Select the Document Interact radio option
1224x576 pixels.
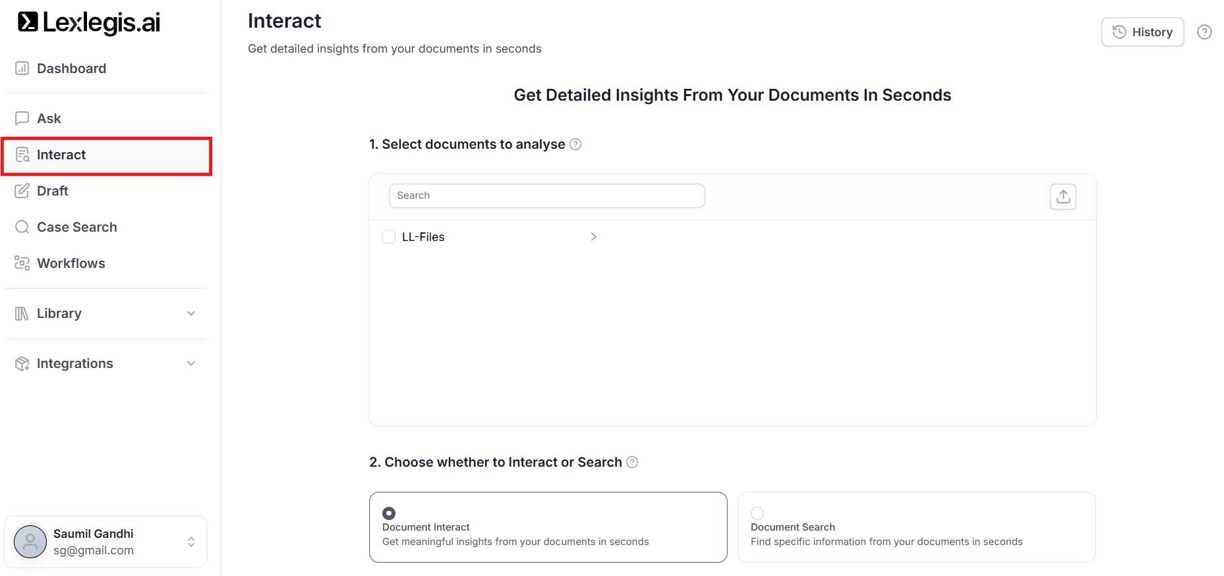pos(389,513)
